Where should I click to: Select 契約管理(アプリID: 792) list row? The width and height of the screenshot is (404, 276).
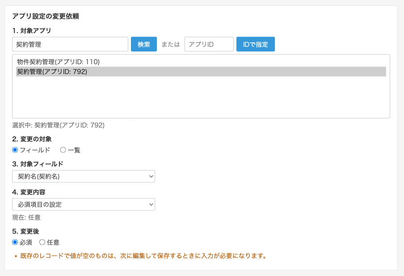coord(201,71)
